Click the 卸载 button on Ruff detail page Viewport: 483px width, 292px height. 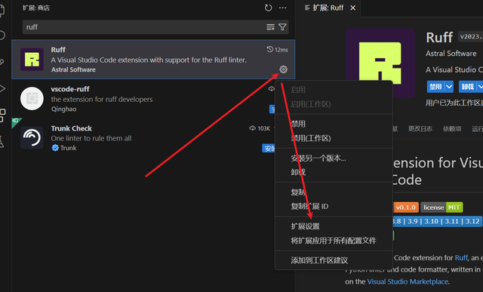pos(467,87)
